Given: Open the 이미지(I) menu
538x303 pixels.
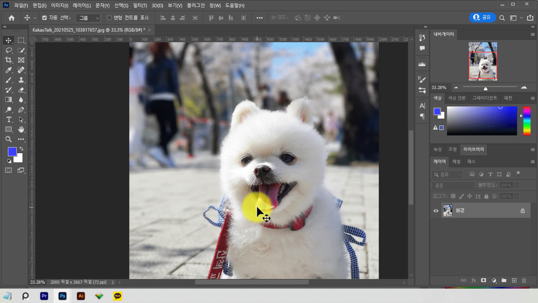Looking at the screenshot, I should tap(60, 5).
